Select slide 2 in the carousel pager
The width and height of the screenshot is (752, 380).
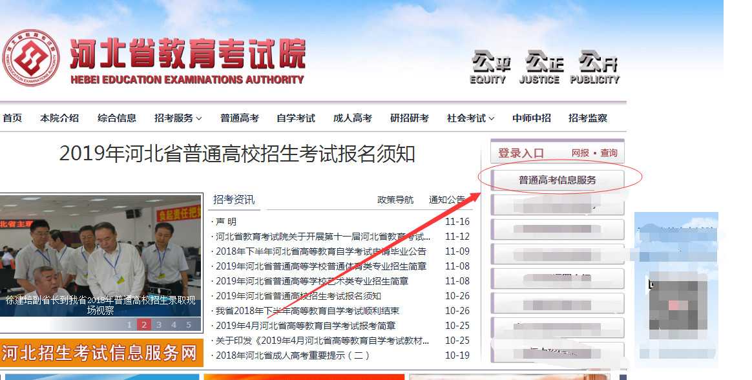pyautogui.click(x=144, y=325)
